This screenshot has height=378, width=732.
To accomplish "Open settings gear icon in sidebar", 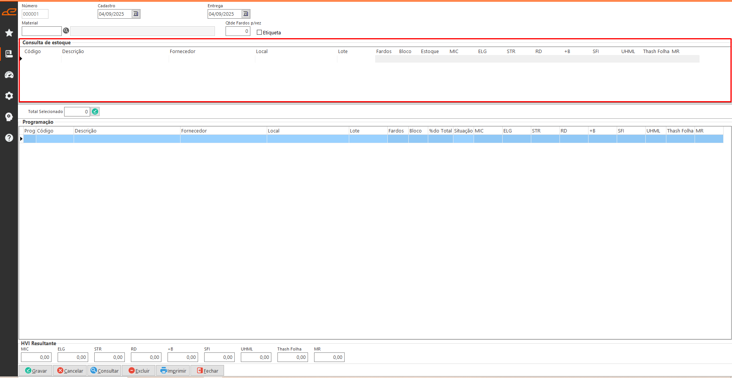I will tap(9, 96).
